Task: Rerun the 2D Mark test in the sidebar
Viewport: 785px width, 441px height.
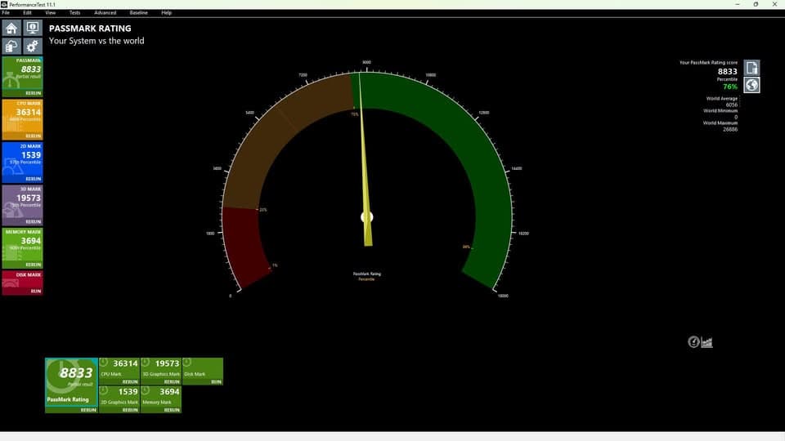Action: [x=33, y=179]
